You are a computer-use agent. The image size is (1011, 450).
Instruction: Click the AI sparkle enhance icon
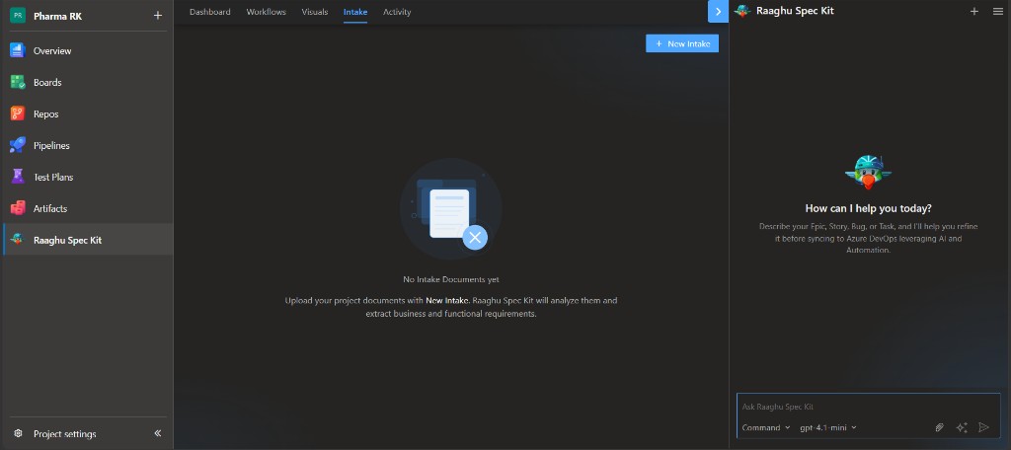coord(962,427)
